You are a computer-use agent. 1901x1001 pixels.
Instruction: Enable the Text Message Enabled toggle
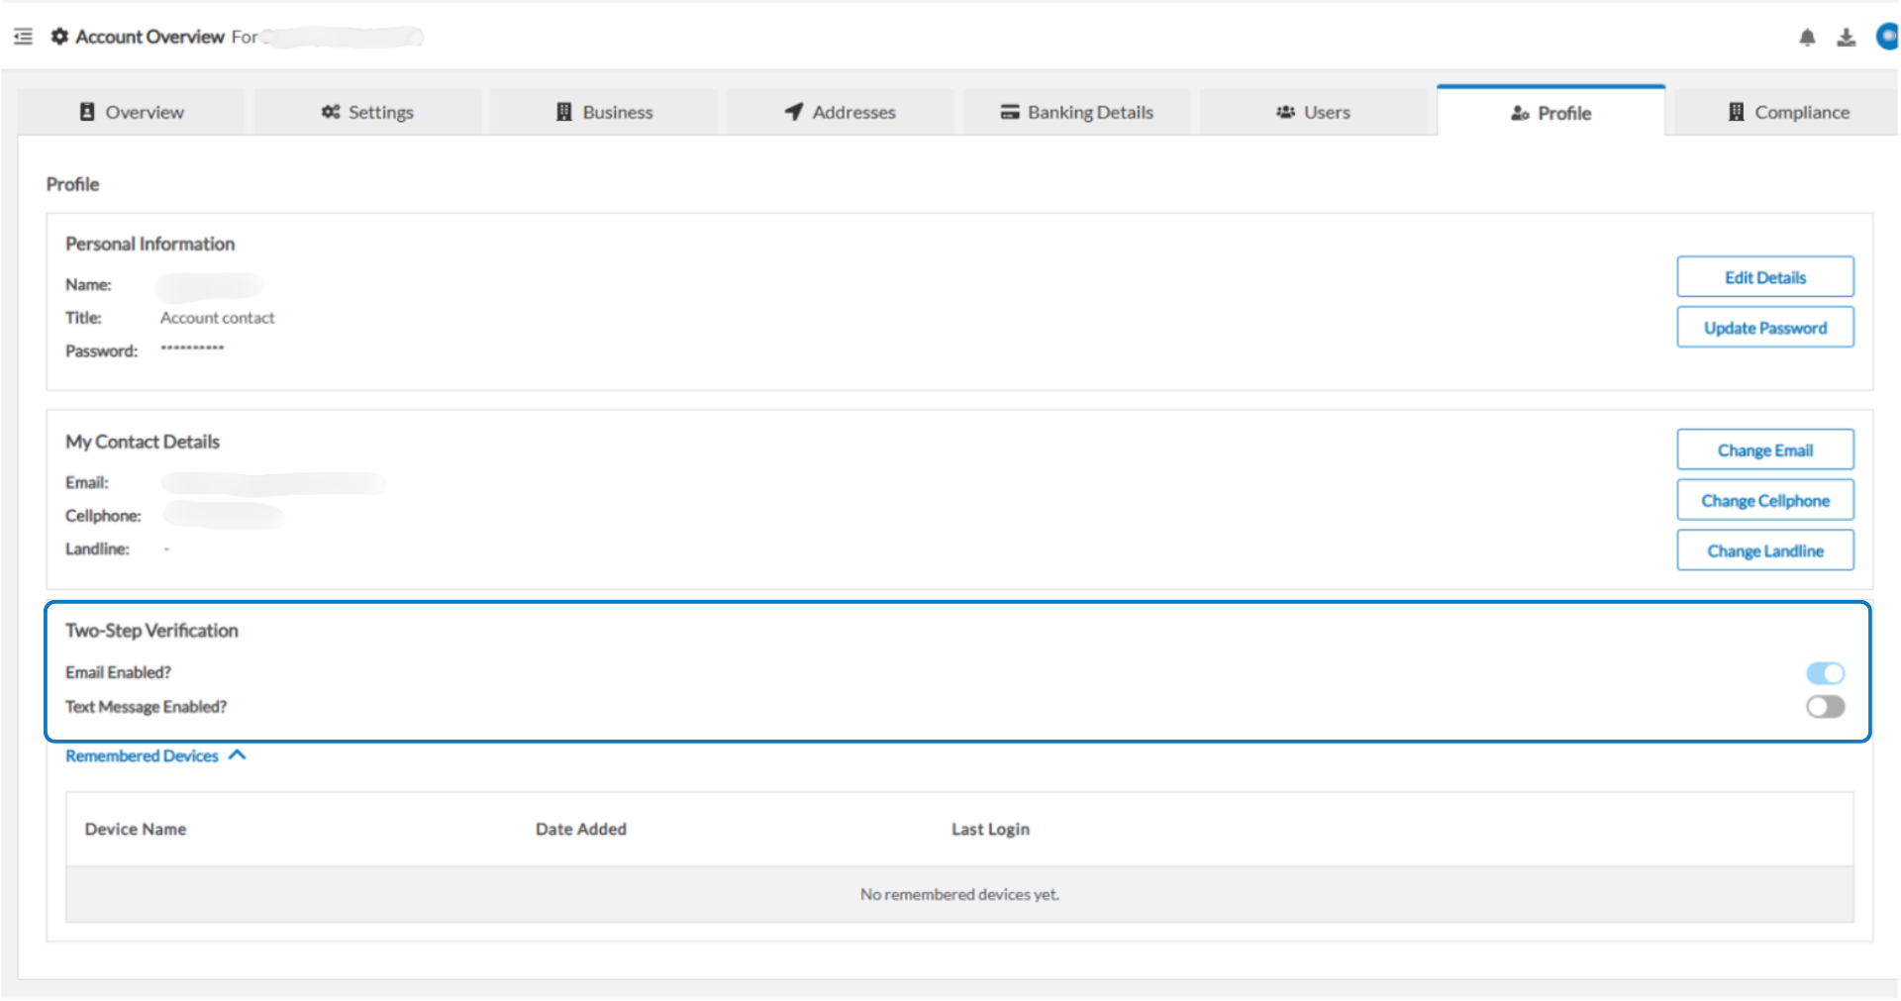[x=1825, y=707]
